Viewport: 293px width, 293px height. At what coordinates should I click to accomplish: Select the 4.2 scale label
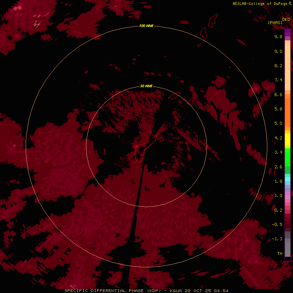[x=278, y=138]
